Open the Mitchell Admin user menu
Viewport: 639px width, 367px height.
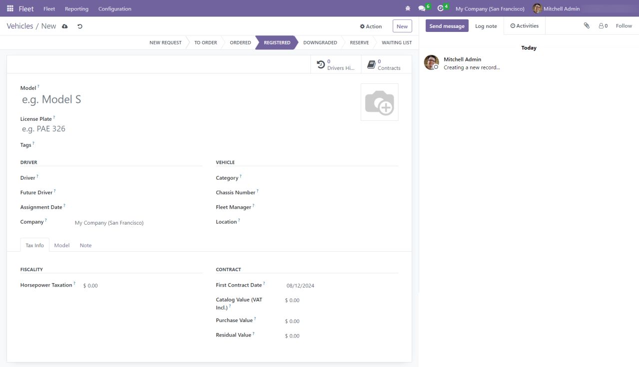[x=556, y=8]
